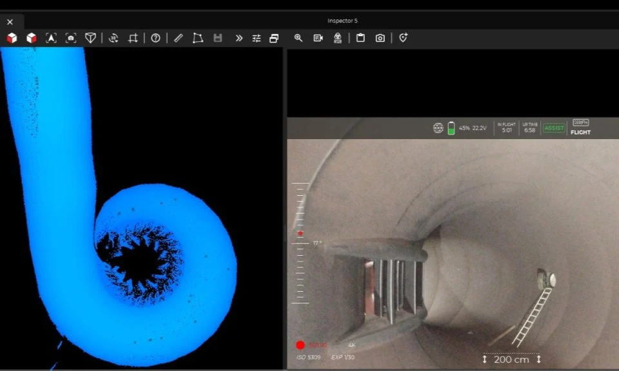
Task: Open the clipboard report icon
Action: coord(360,38)
